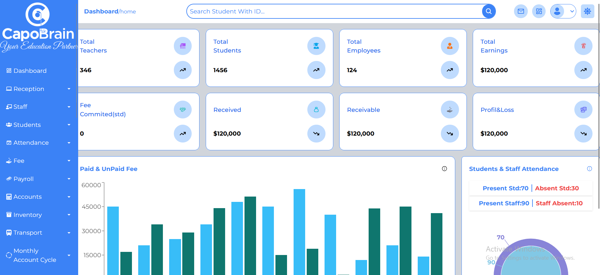
Task: Click the Fee Commited handshake icon
Action: [x=183, y=109]
